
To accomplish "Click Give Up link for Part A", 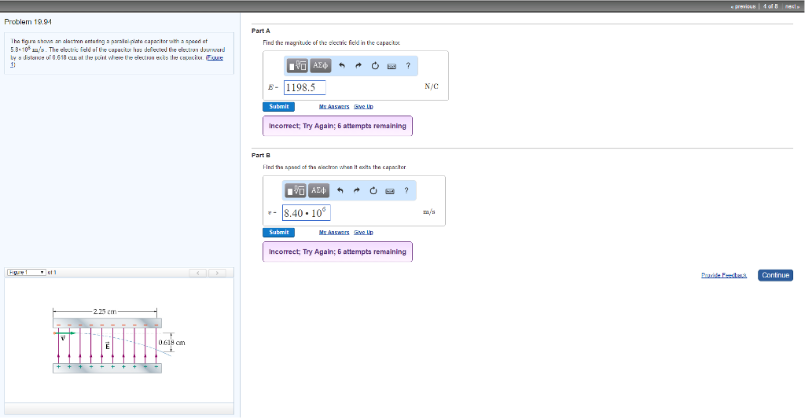I will pos(363,107).
